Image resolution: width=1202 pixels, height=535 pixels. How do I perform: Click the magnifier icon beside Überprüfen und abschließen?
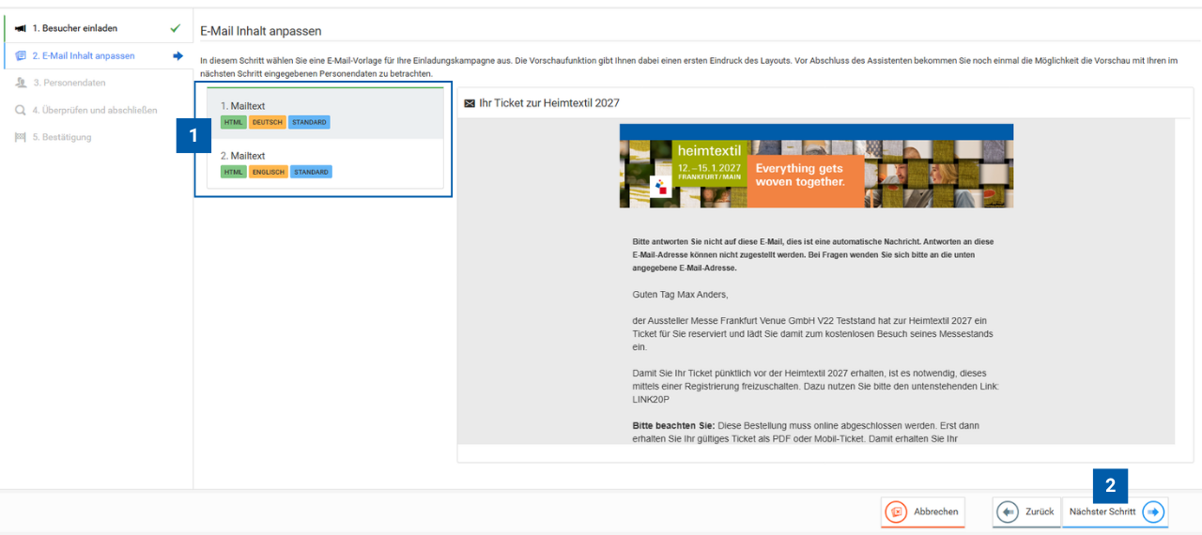[x=21, y=110]
